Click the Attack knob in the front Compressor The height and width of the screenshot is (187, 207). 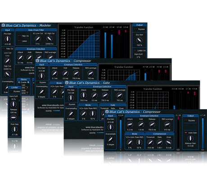(x=130, y=125)
